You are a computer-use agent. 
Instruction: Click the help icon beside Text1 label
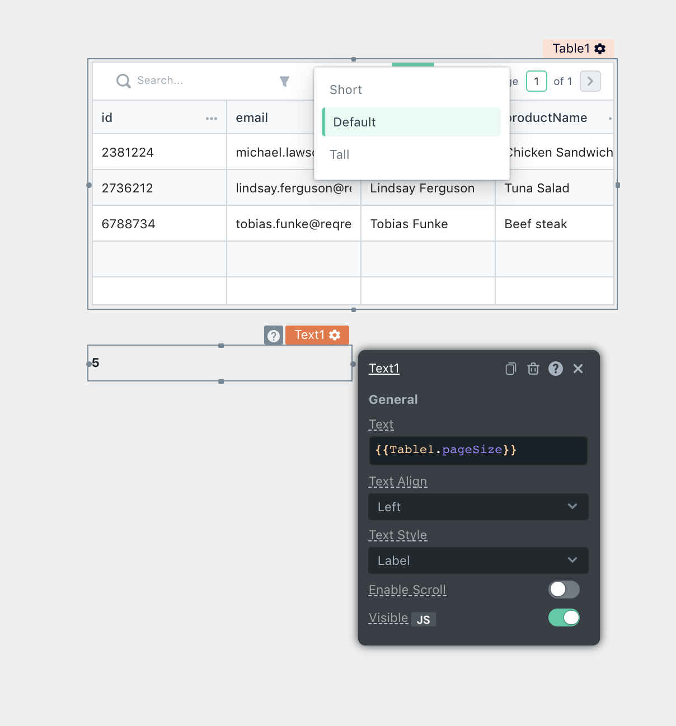click(x=274, y=335)
